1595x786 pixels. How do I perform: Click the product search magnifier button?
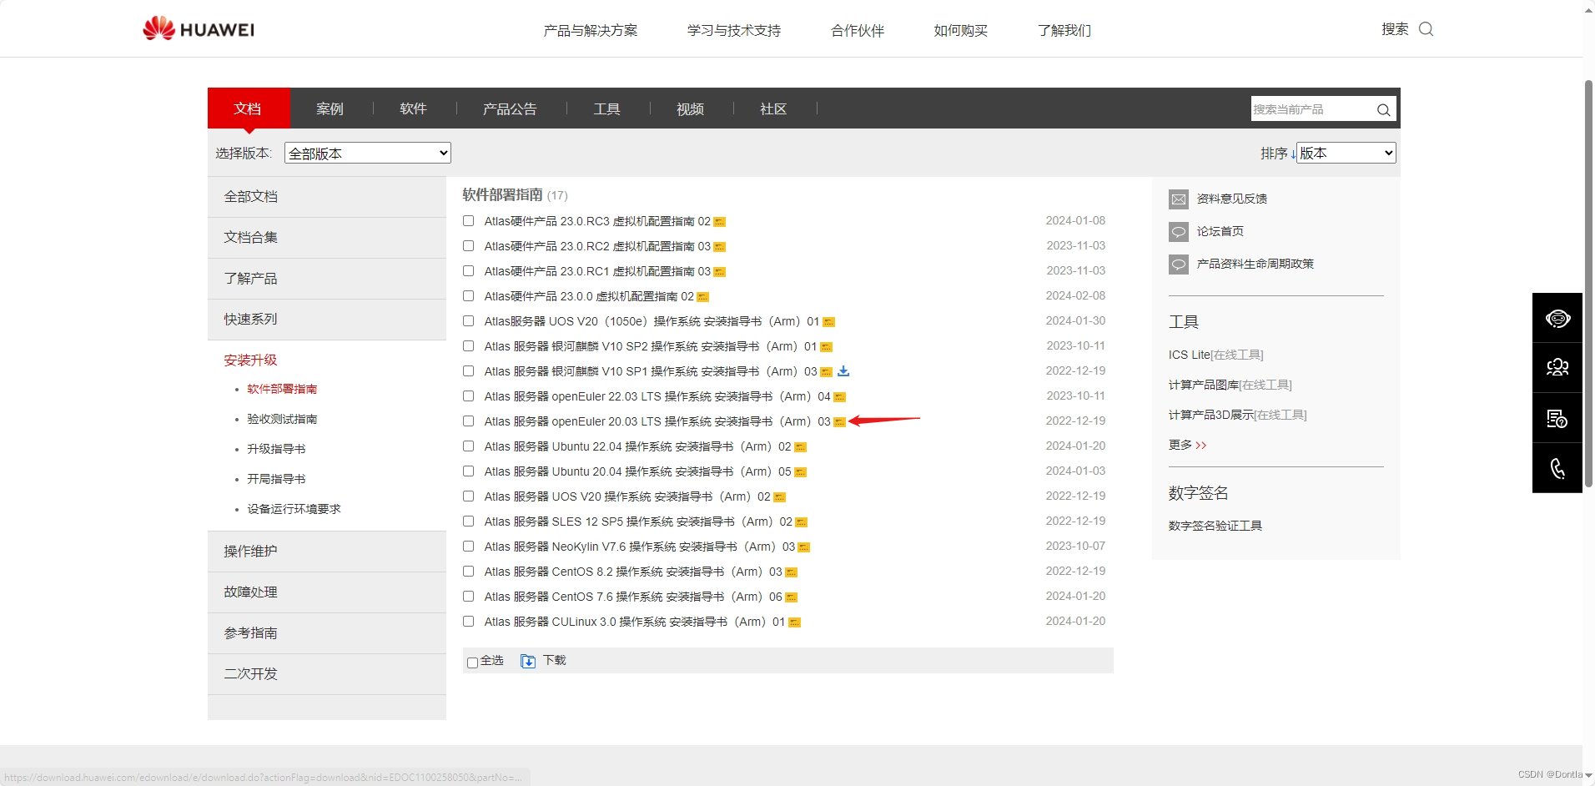(x=1383, y=109)
